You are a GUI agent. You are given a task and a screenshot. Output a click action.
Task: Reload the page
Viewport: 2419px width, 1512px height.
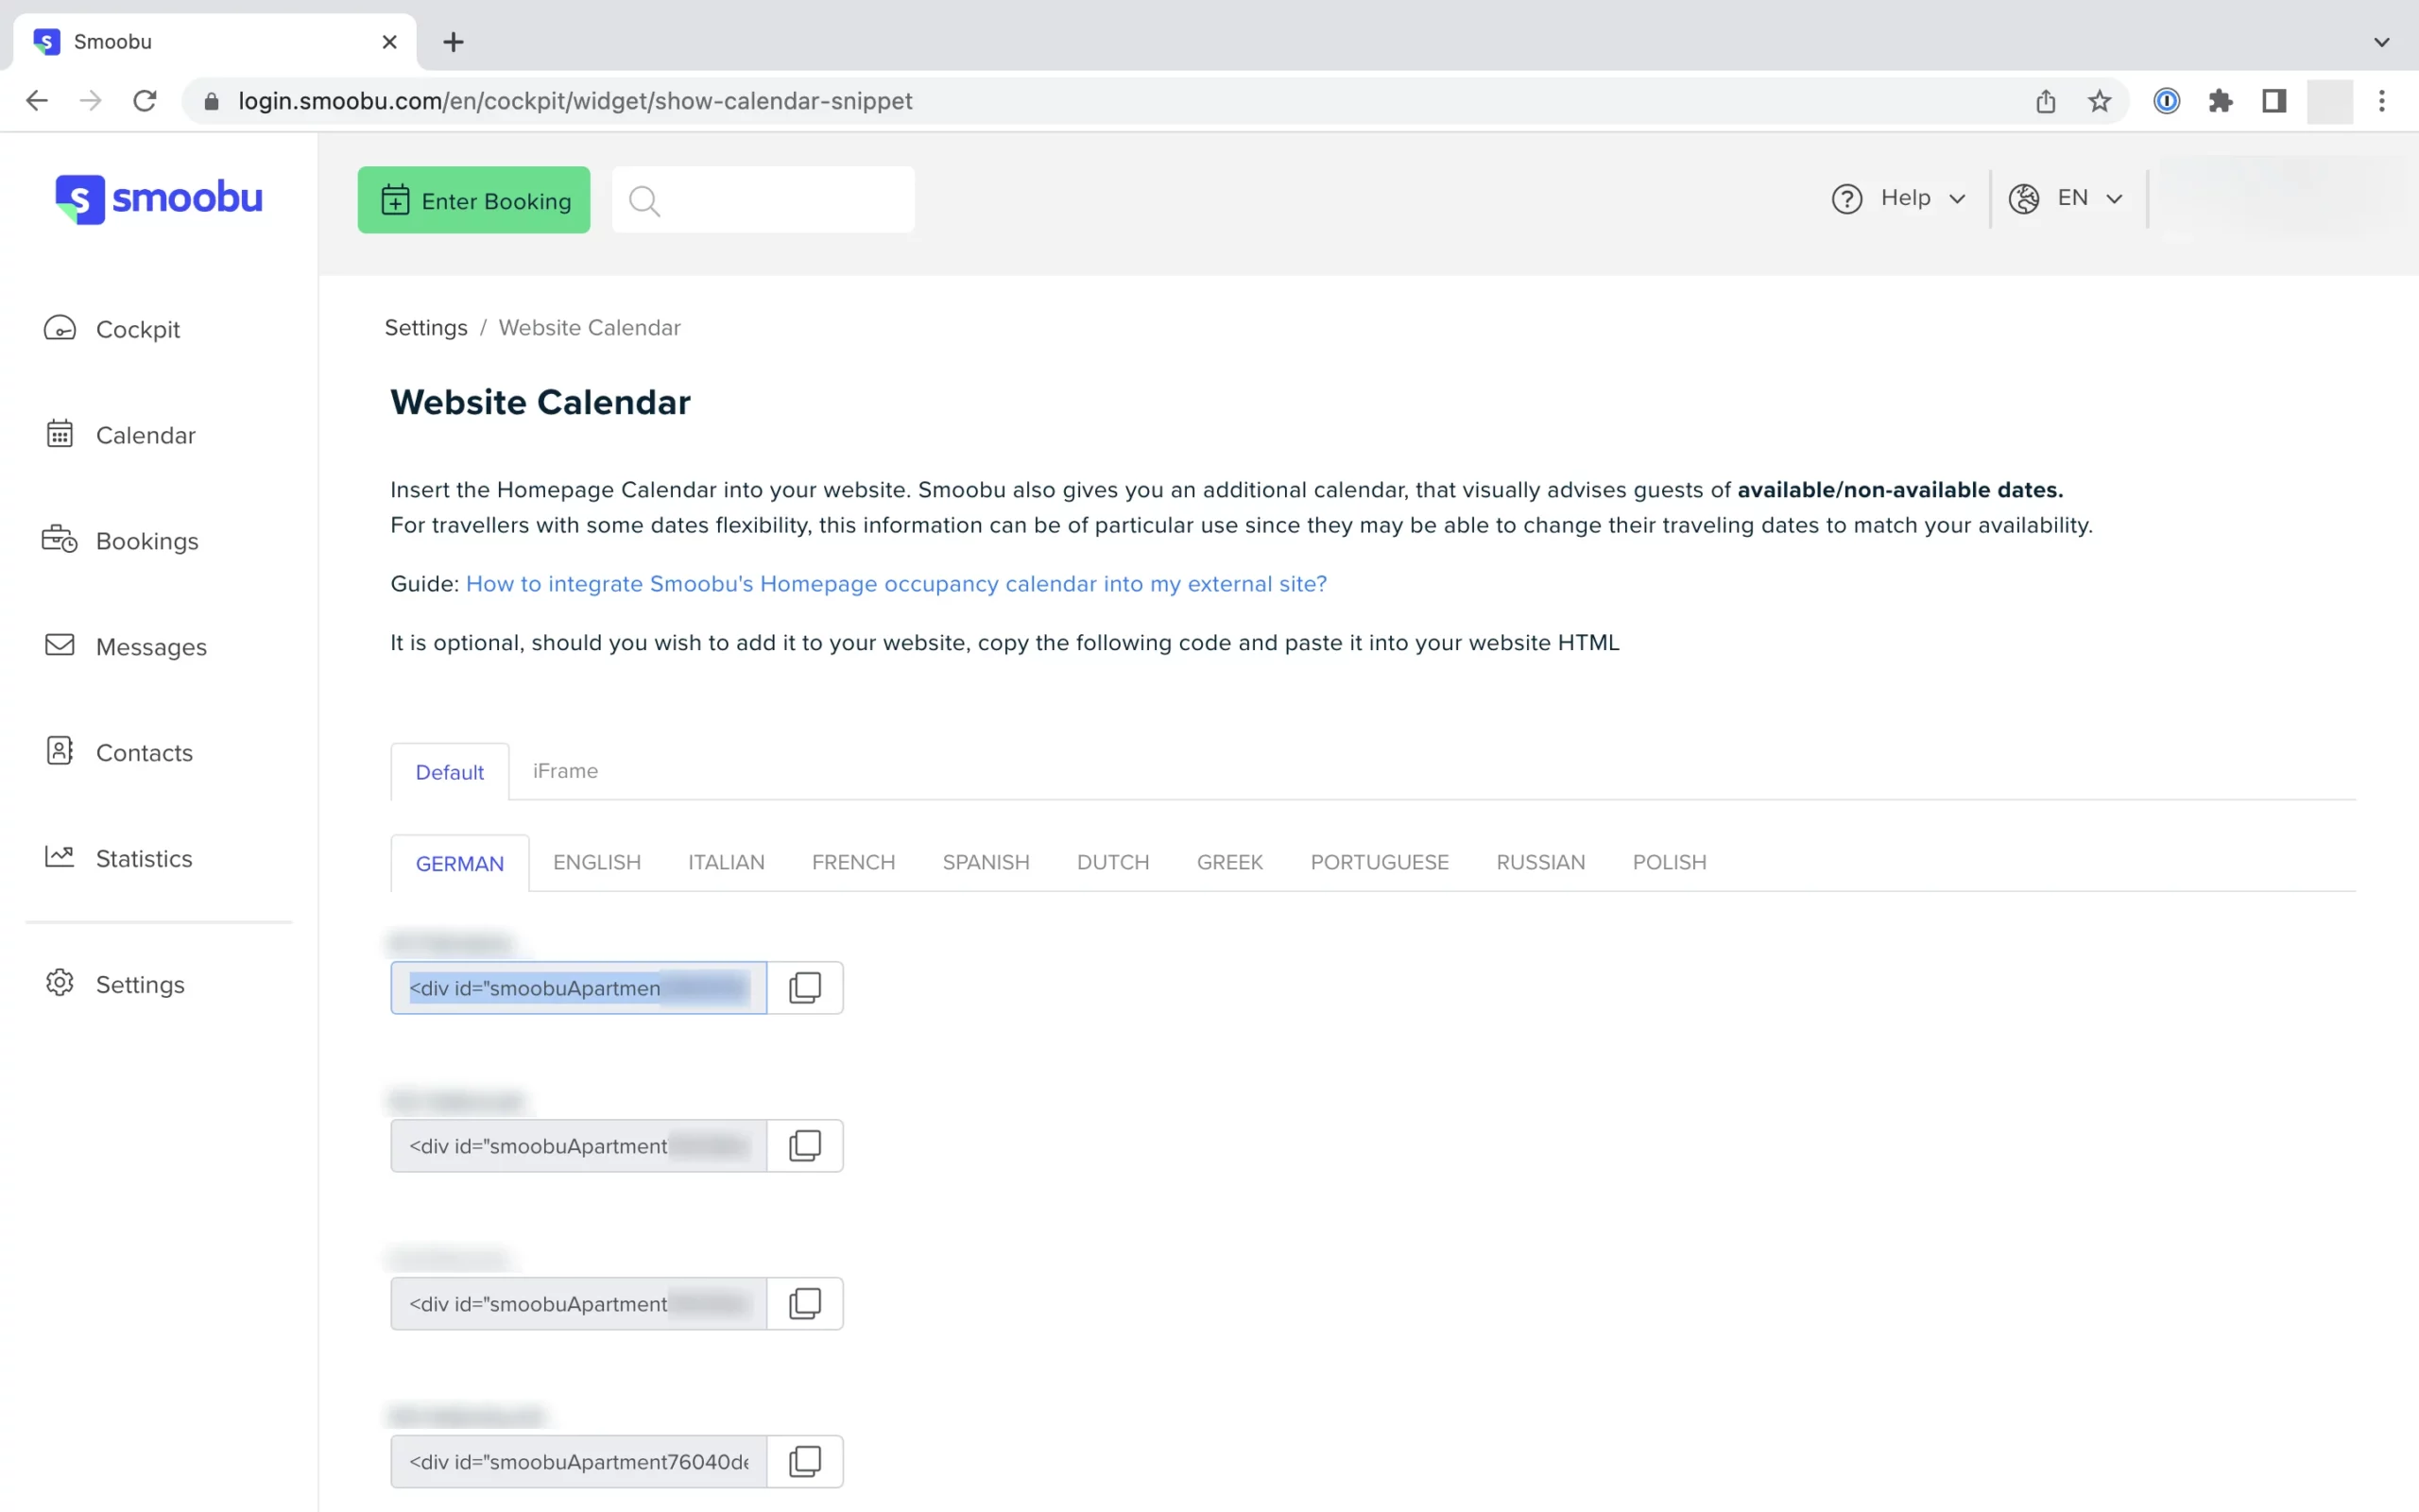pyautogui.click(x=145, y=101)
